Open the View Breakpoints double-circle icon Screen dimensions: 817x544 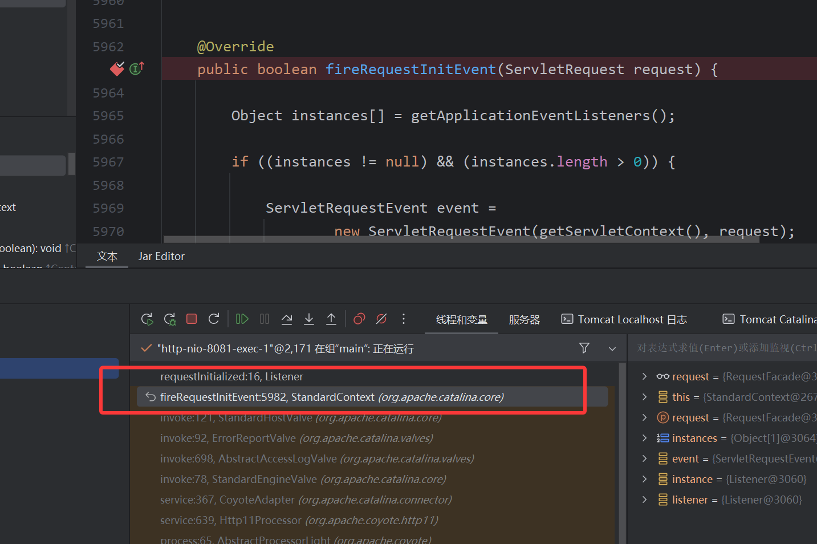click(x=359, y=319)
